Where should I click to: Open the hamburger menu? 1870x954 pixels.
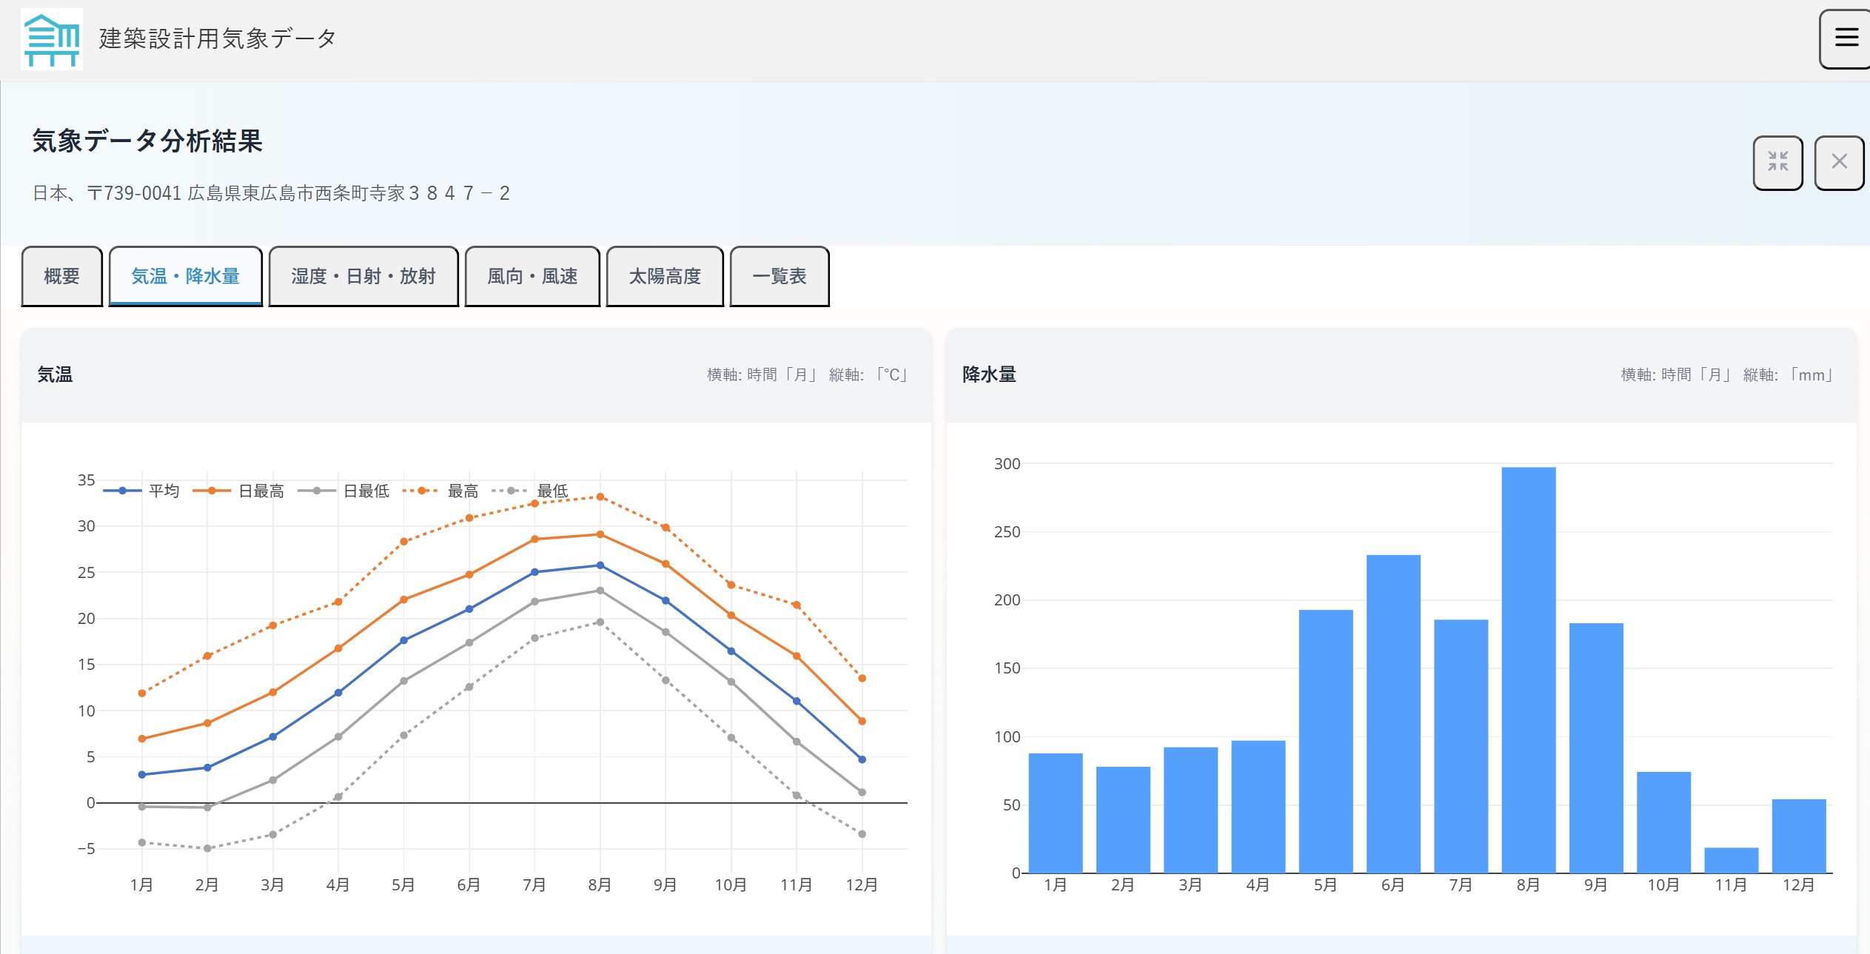coord(1846,38)
